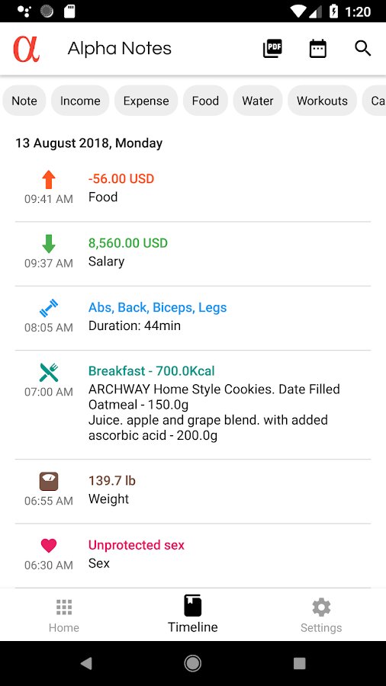386x686 pixels.
Task: Open the calendar date picker icon
Action: 318,48
